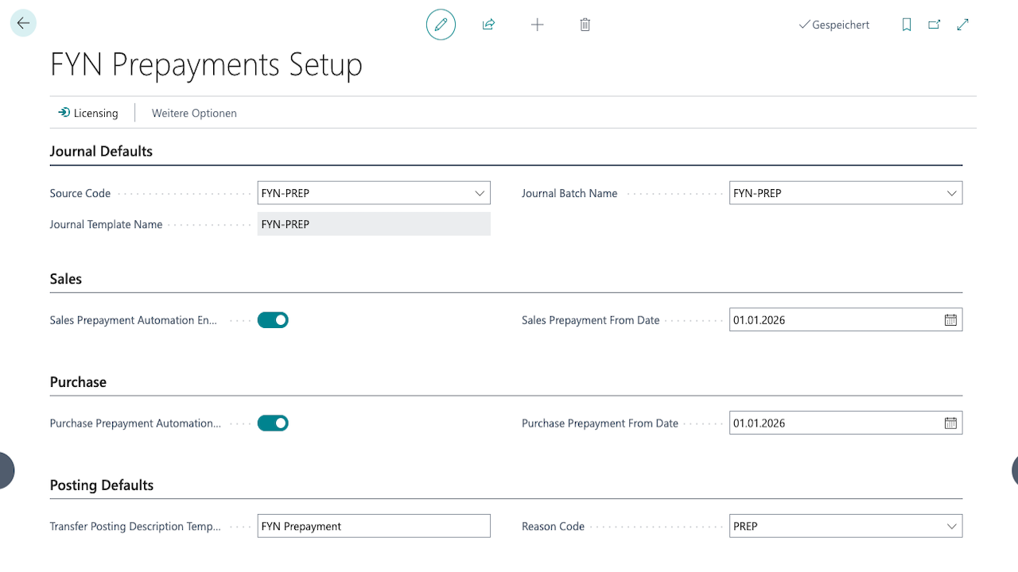This screenshot has width=1018, height=572.
Task: Disable Purchase Prepayment Automation toggle
Action: (273, 423)
